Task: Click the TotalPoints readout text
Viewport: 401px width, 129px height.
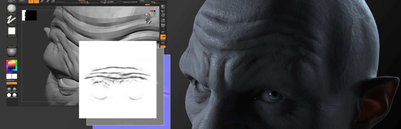Action: (129, 2)
